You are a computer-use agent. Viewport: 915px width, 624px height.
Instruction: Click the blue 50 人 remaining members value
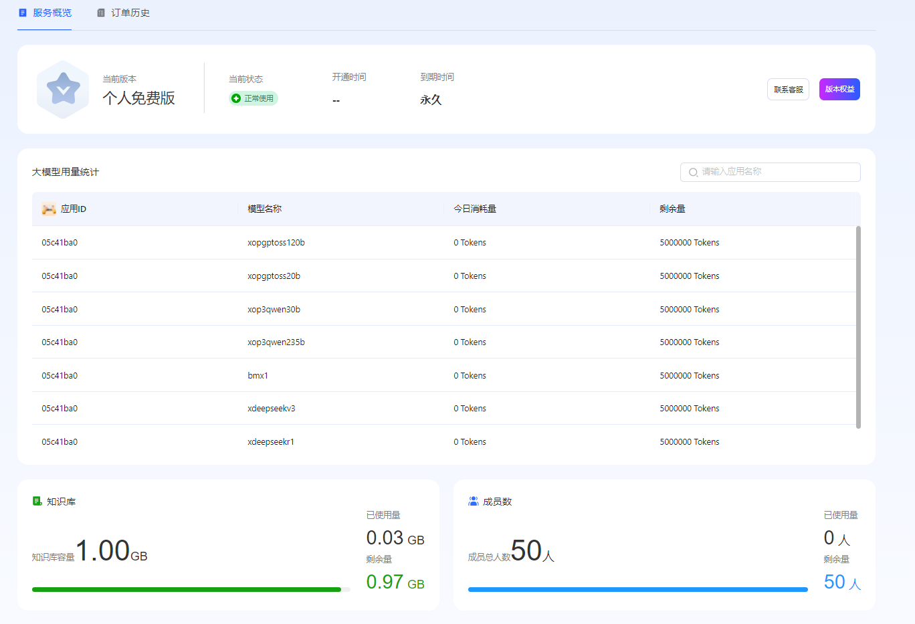[x=842, y=583]
